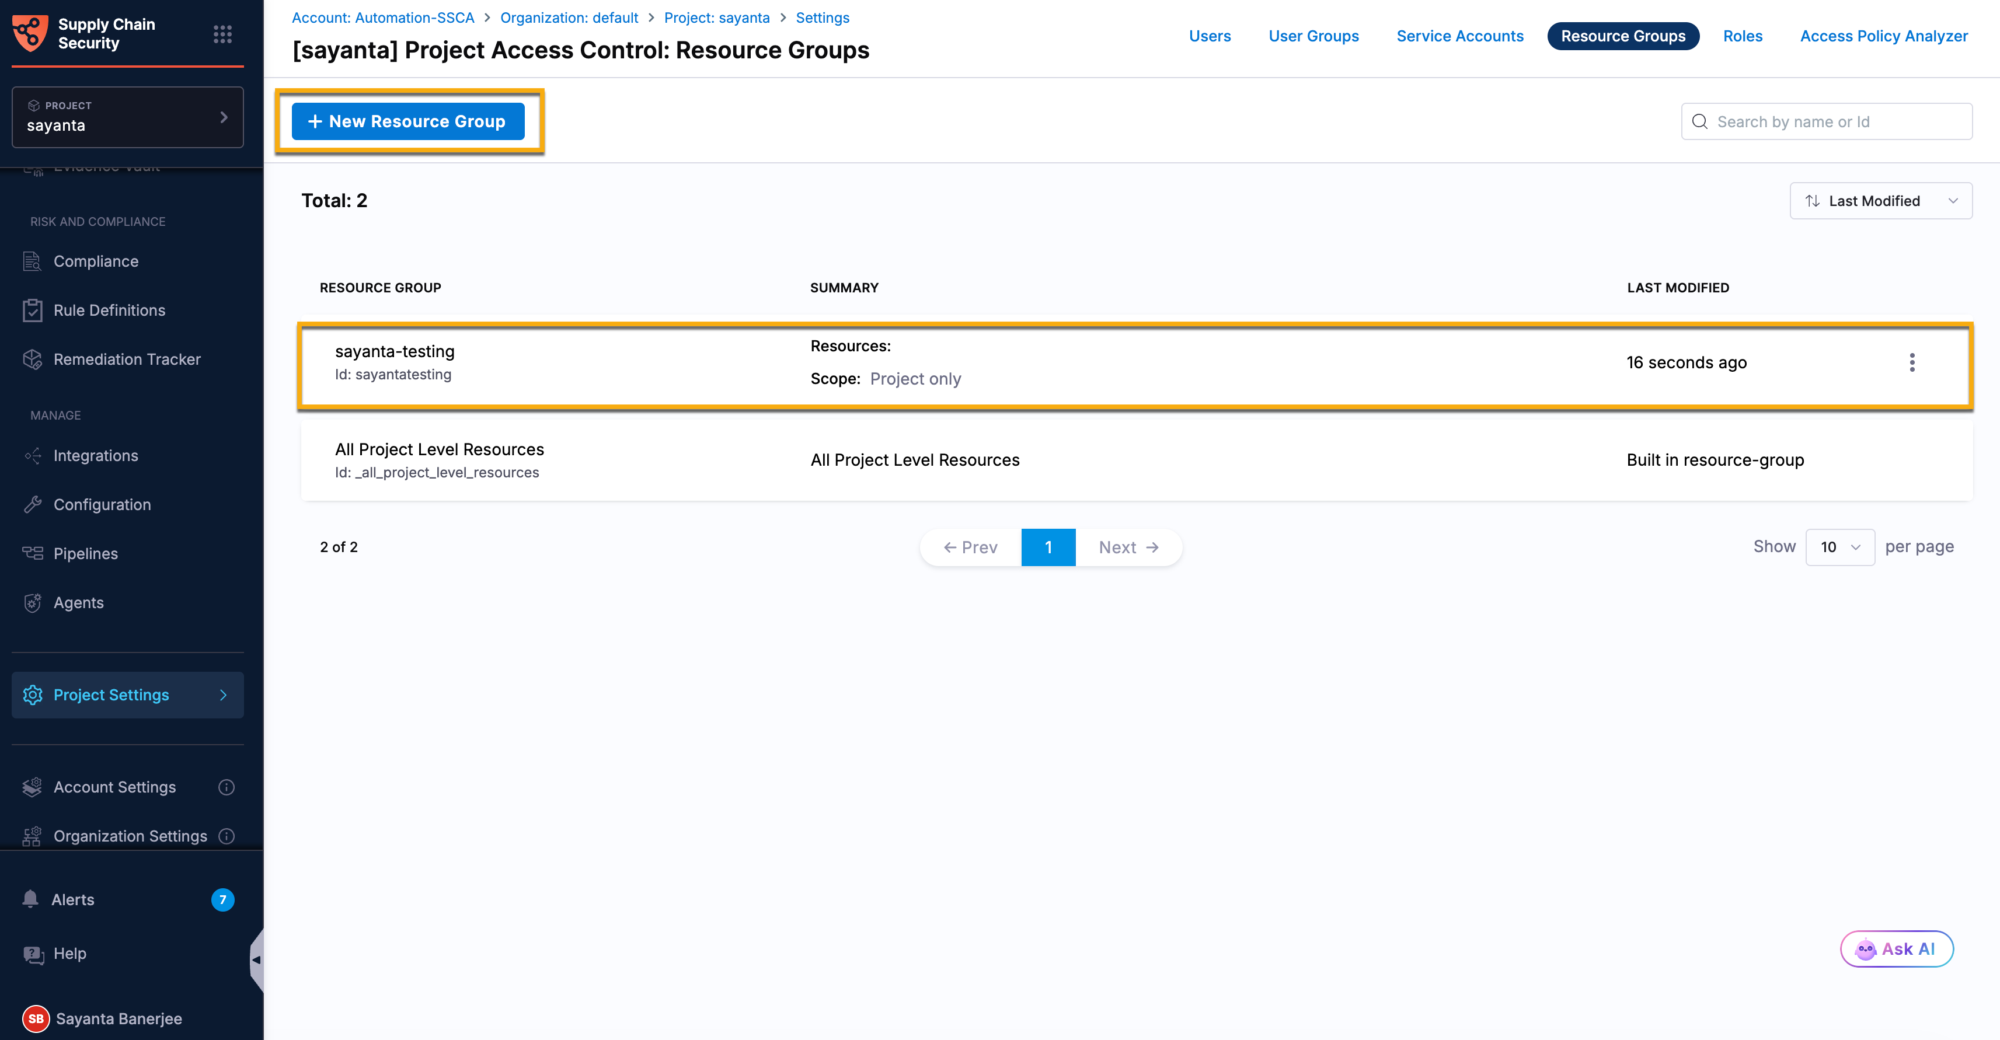
Task: Open Organization Settings in sidebar
Action: pos(130,836)
